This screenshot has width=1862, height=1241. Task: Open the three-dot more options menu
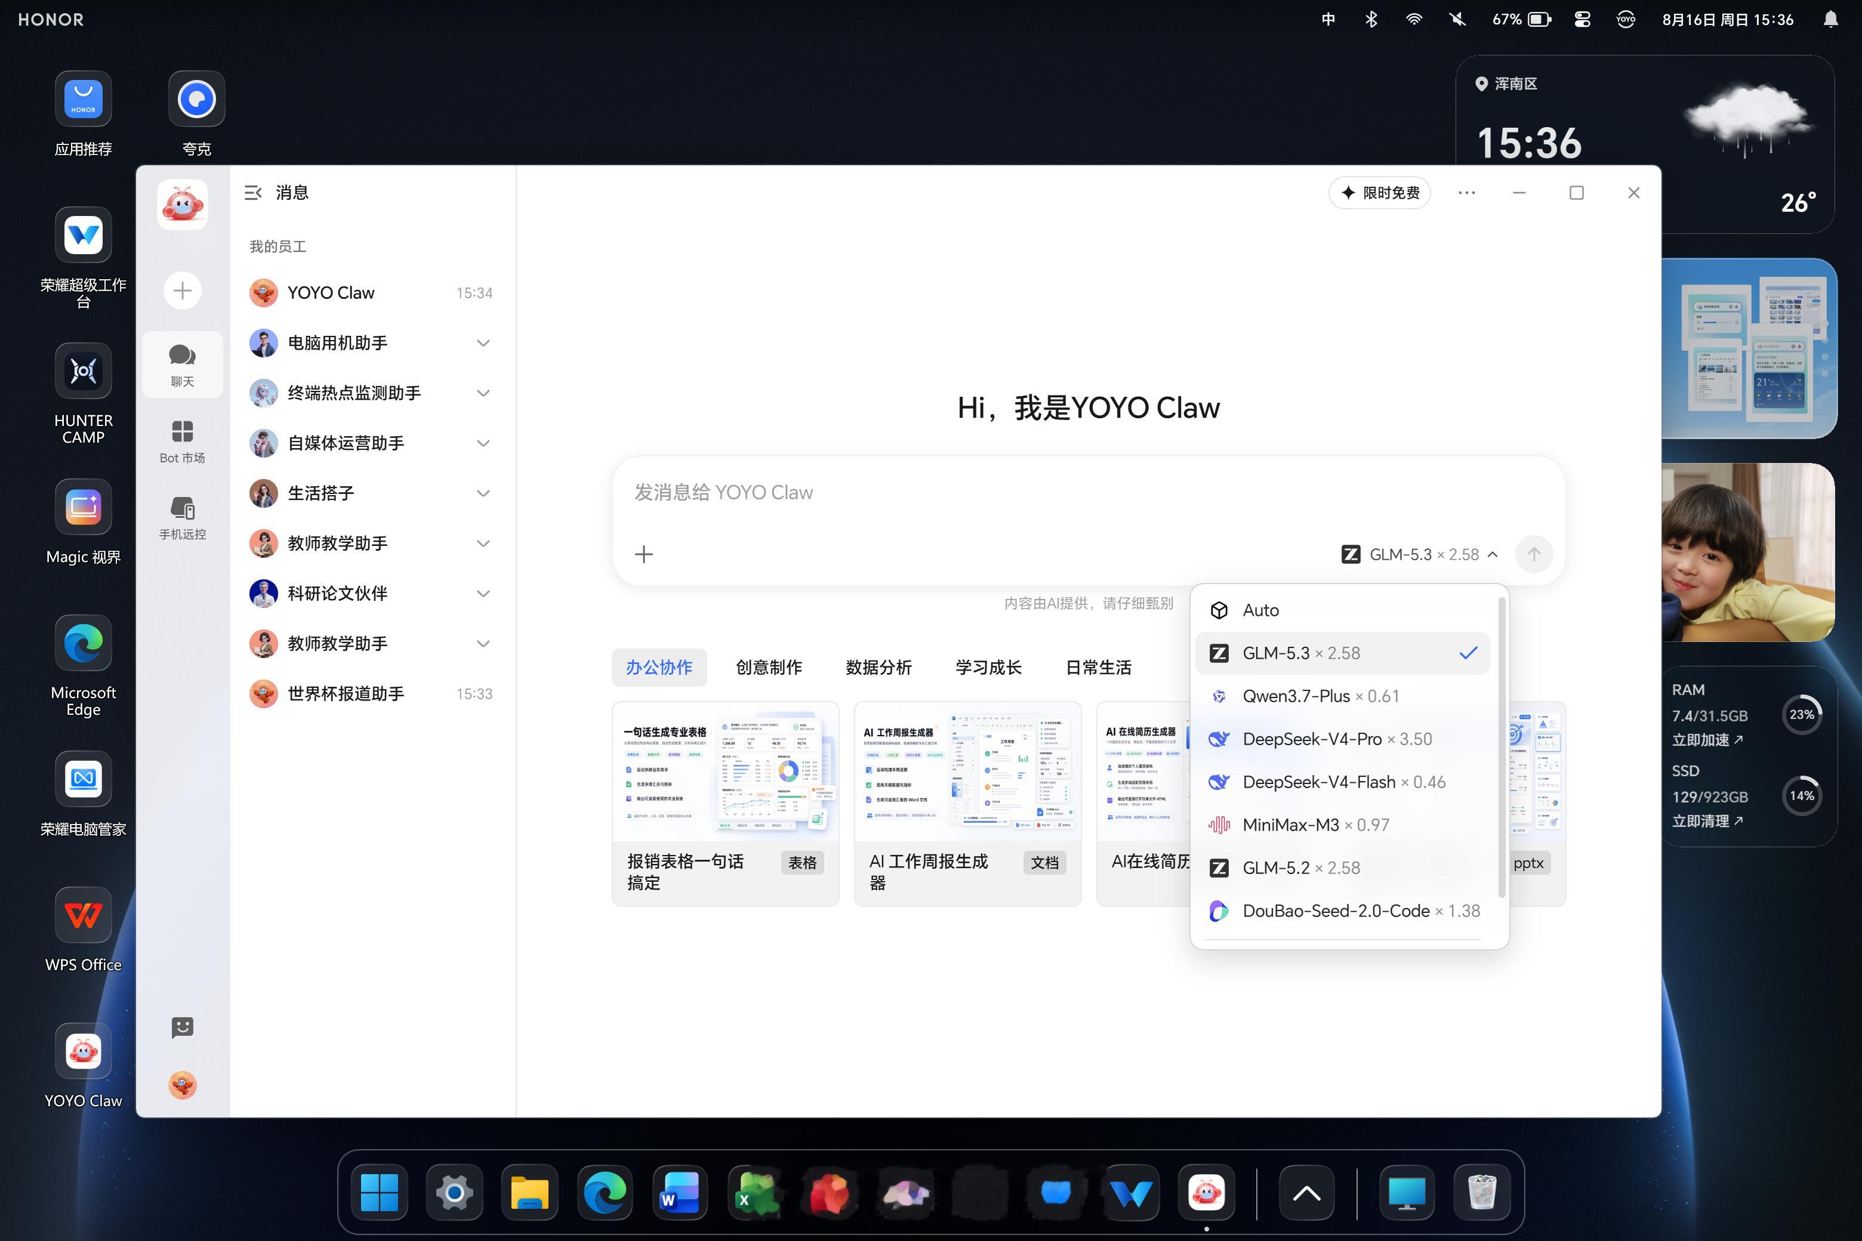(1466, 192)
